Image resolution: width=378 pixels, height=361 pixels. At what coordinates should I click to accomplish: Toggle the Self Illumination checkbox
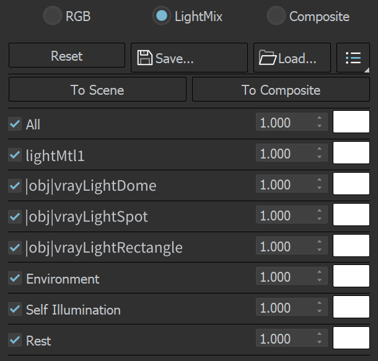[15, 309]
